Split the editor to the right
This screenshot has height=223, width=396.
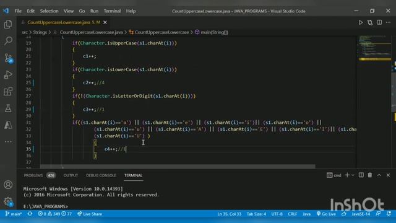point(379,22)
